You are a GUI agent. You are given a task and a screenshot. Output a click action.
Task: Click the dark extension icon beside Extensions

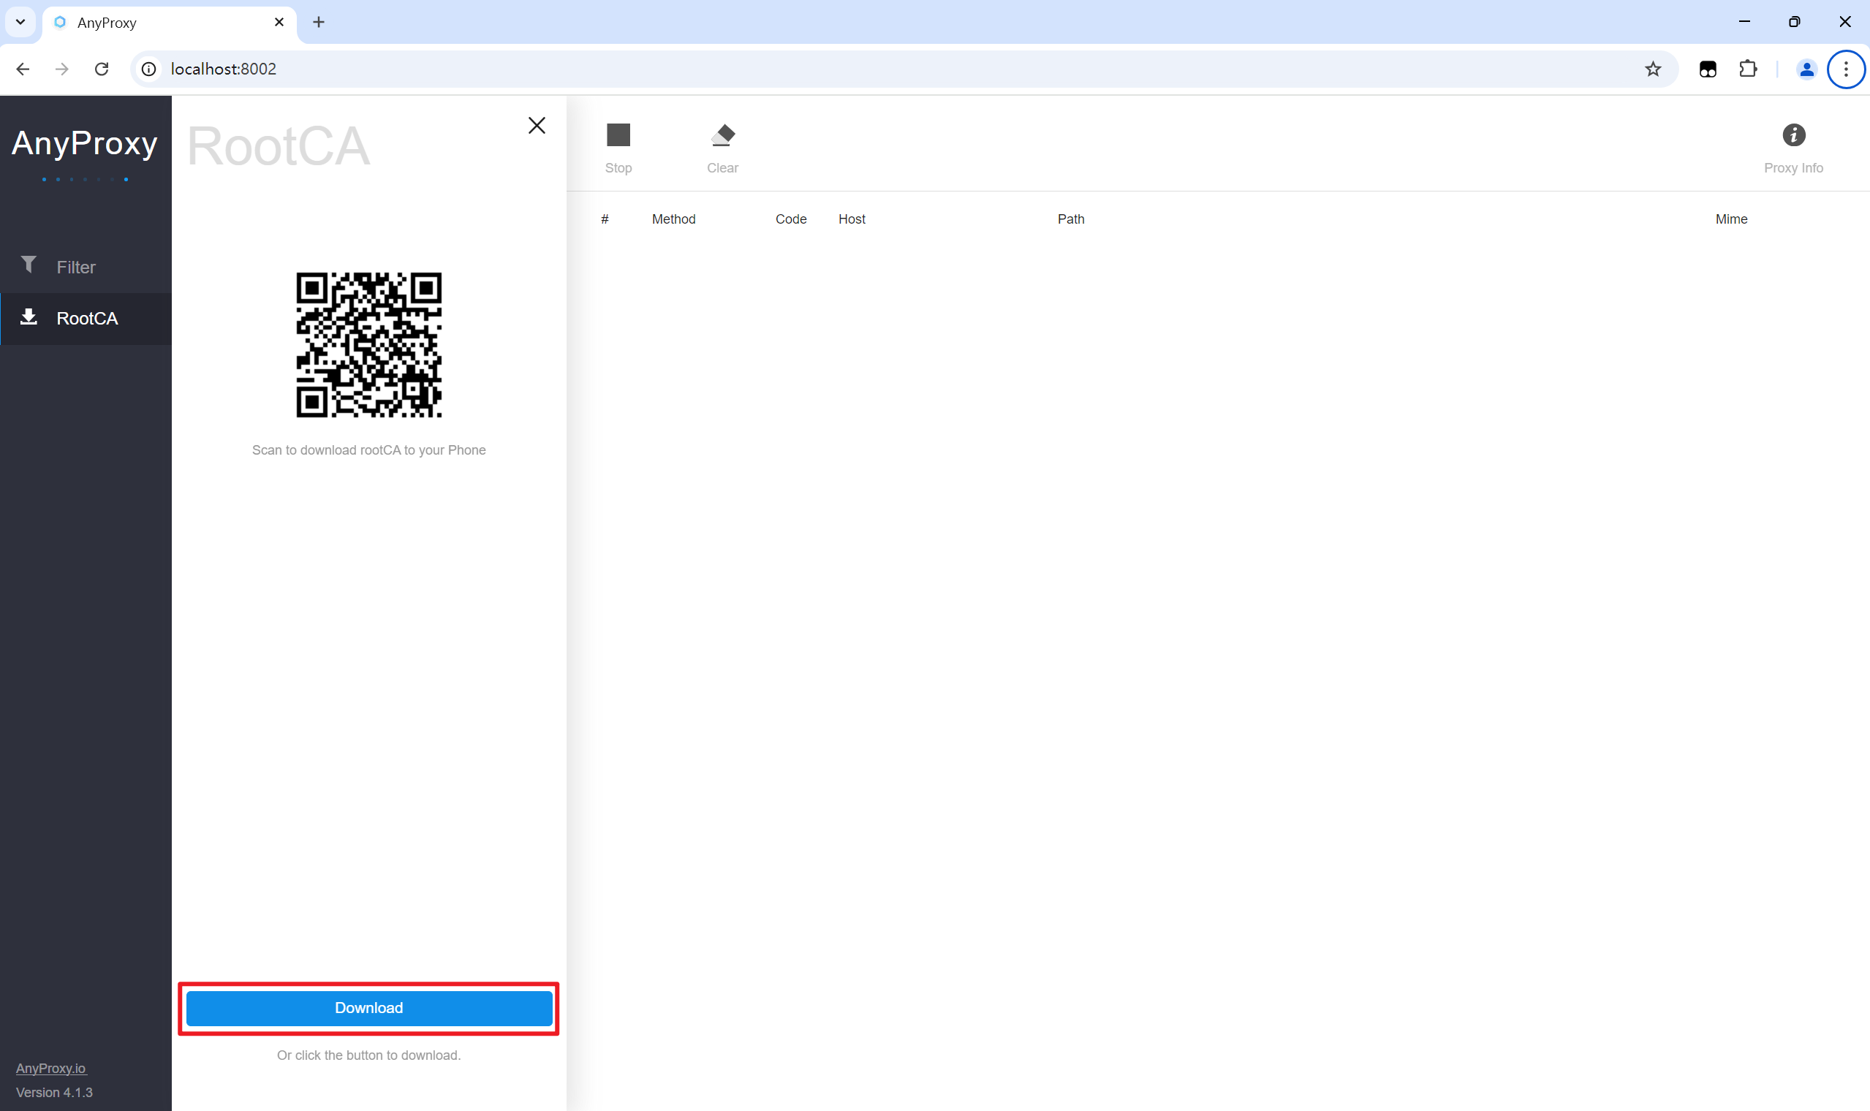pos(1708,69)
